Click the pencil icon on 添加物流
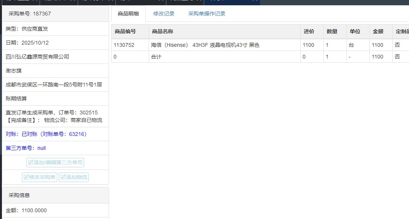 pyautogui.click(x=63, y=177)
